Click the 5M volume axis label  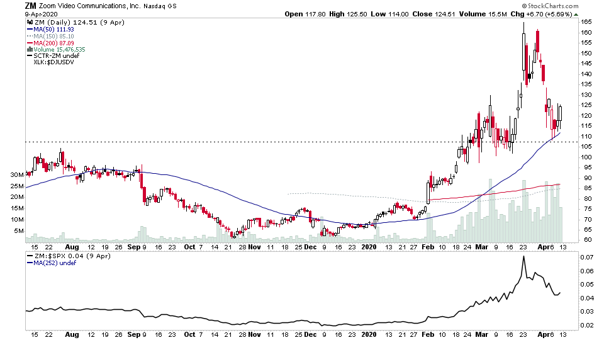coord(19,231)
